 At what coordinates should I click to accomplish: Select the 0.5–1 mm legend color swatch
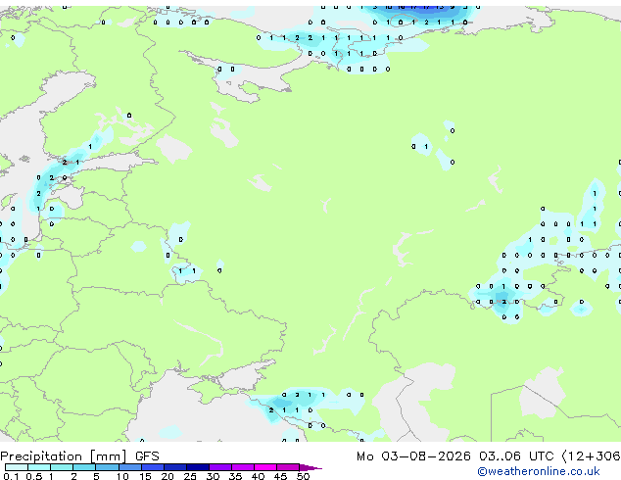pos(39,467)
